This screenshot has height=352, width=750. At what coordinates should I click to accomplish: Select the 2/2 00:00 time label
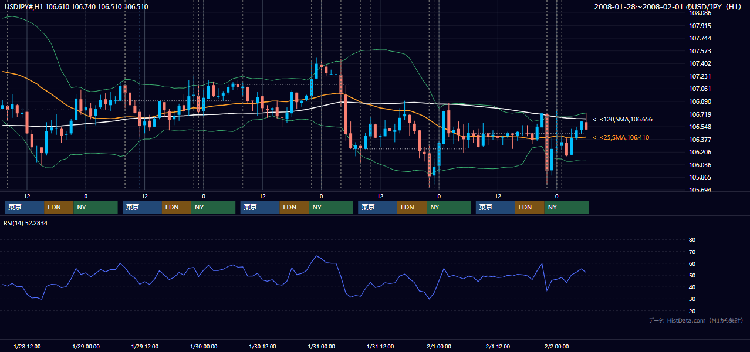[557, 346]
